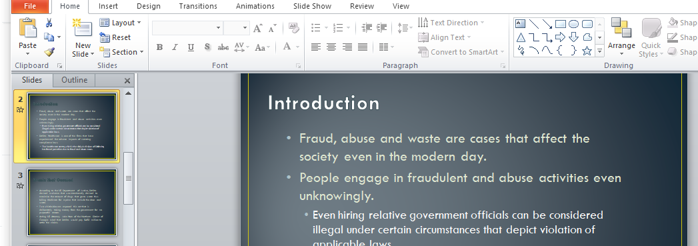Viewport: 698px width, 246px height.
Task: Open the Transitions tab
Action: click(198, 6)
